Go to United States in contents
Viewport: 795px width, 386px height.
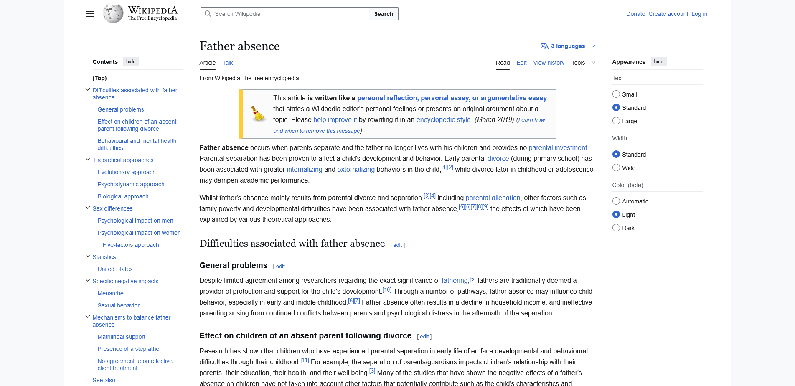(x=115, y=269)
